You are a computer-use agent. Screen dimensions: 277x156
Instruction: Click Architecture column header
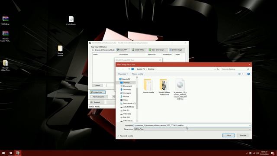[167, 55]
